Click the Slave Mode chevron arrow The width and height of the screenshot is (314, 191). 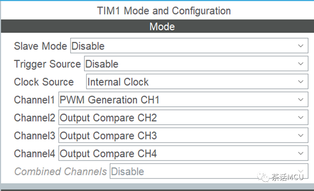(x=301, y=46)
